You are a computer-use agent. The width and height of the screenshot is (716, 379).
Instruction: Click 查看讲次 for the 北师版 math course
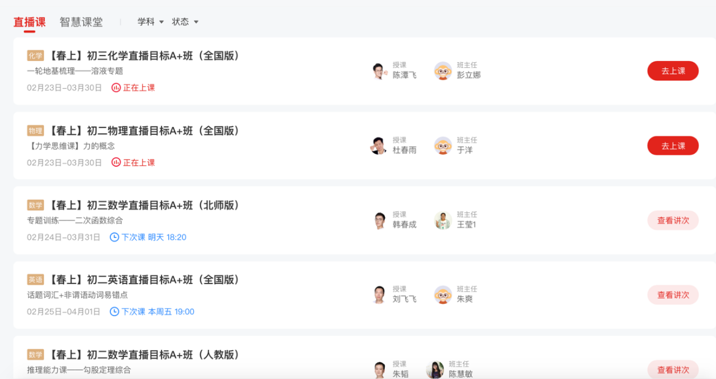click(x=673, y=220)
